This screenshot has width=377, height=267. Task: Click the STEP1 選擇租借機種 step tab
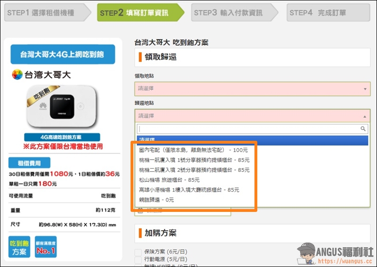[x=48, y=13]
